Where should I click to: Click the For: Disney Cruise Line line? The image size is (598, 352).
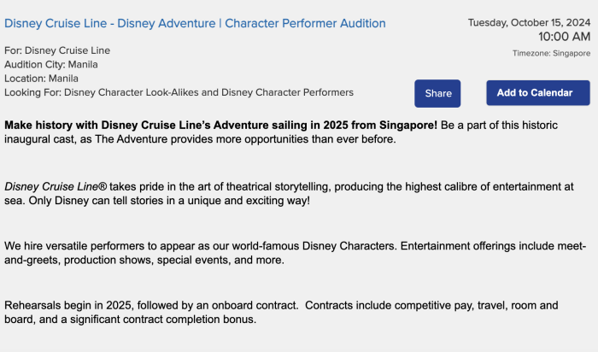point(57,50)
